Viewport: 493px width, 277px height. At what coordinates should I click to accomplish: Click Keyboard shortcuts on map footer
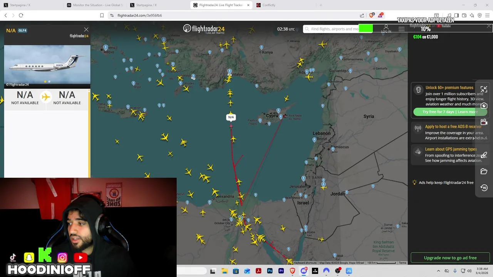(305, 263)
